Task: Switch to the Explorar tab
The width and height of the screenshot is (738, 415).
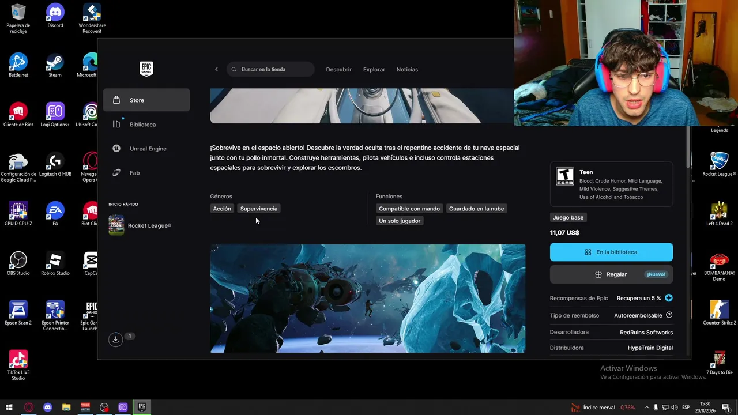Action: 374,69
